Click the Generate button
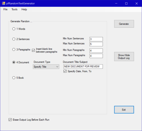This screenshot has height=131, width=142. (x=124, y=24)
